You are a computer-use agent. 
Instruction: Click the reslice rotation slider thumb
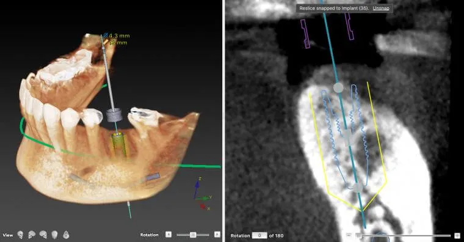[x=358, y=236]
